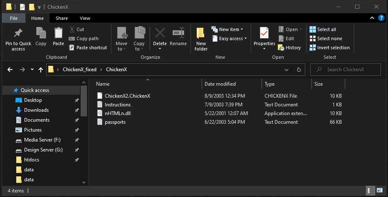Open Customize Quick Access Toolbar dropdown
388x197 pixels.
(x=39, y=7)
